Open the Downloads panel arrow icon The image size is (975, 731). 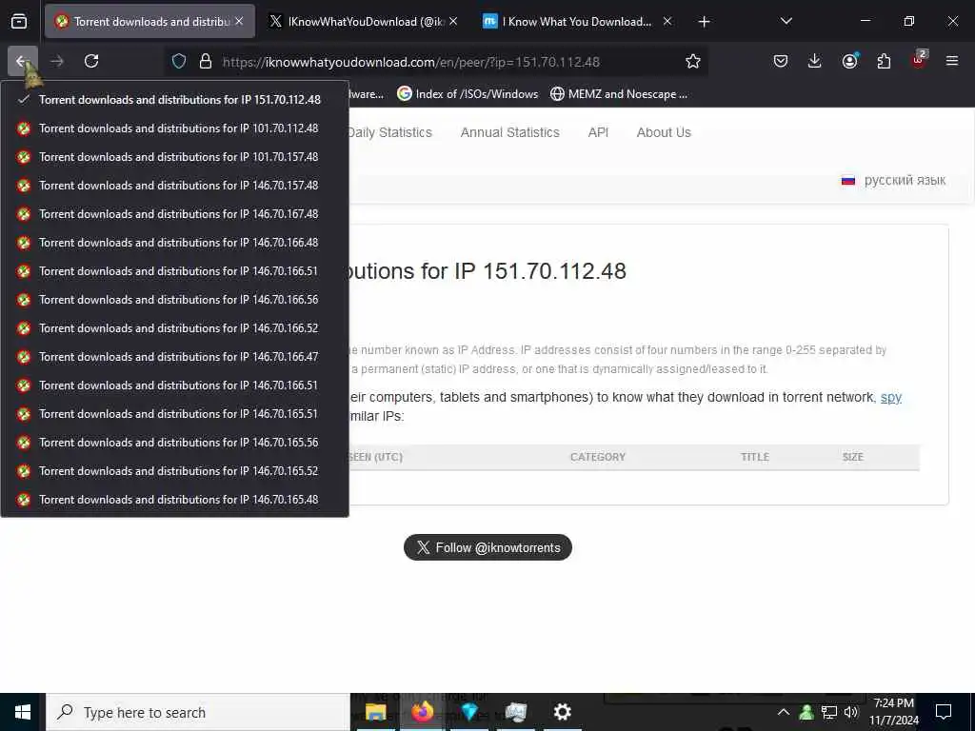tap(815, 61)
